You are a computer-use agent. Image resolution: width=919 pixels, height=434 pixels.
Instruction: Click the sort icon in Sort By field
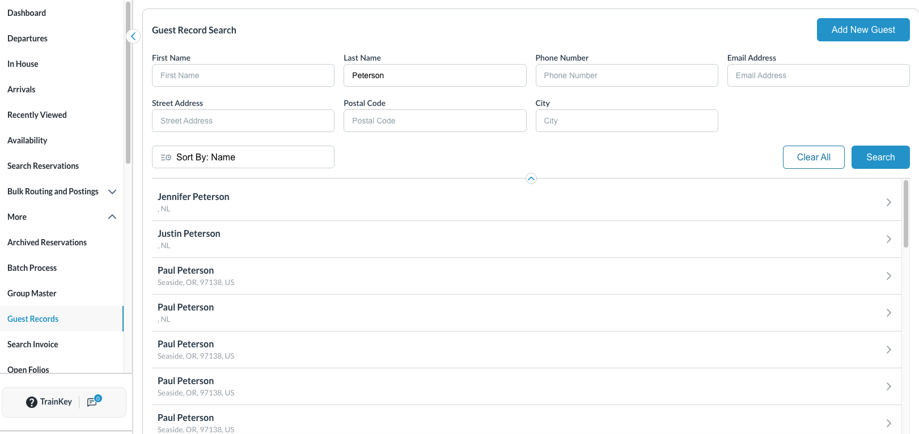coord(166,158)
